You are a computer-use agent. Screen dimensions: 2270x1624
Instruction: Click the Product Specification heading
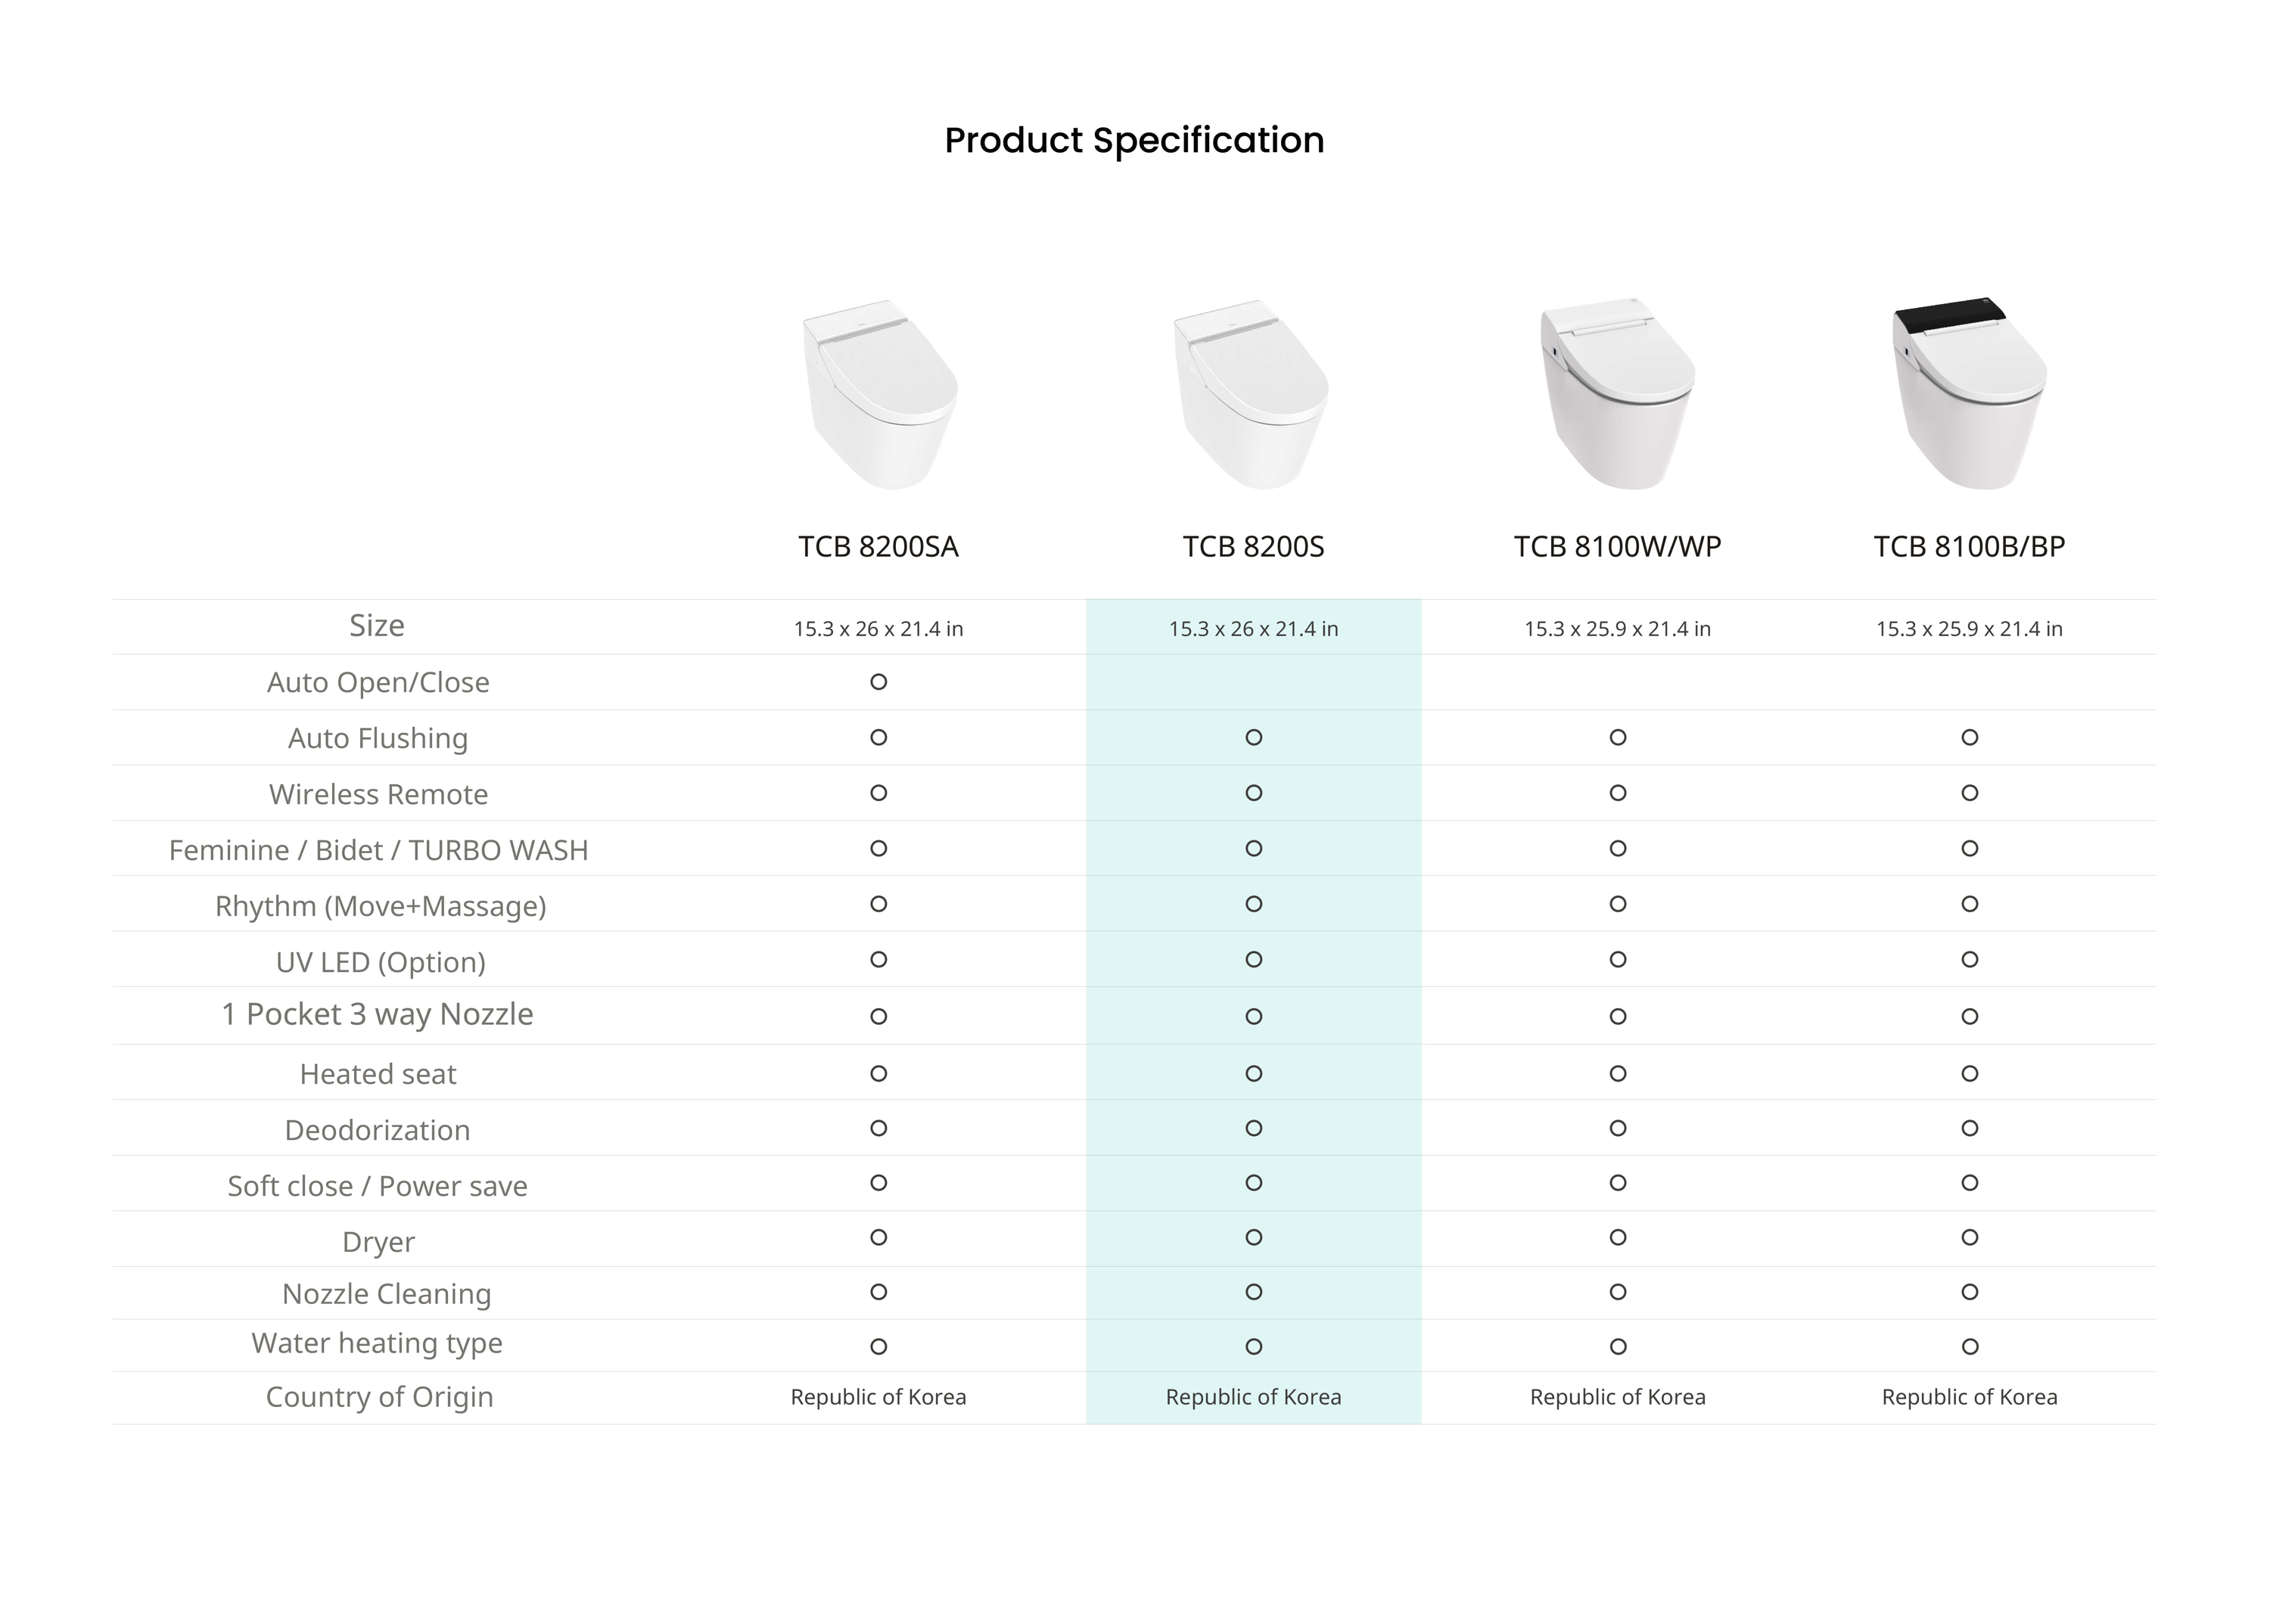[1134, 141]
